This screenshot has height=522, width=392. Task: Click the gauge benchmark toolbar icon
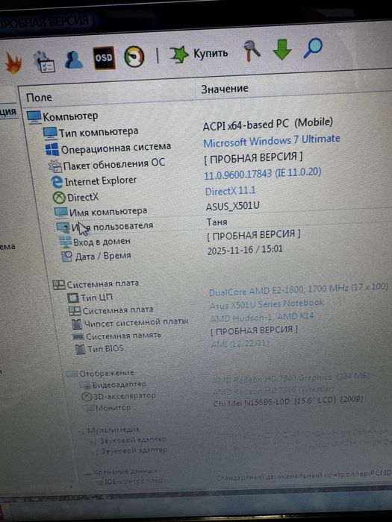134,56
